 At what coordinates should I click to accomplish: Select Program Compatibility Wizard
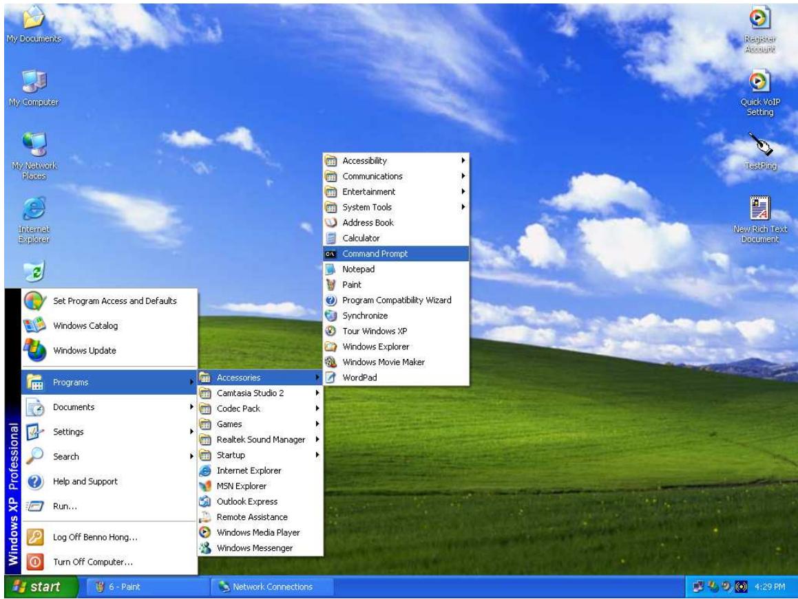point(396,301)
